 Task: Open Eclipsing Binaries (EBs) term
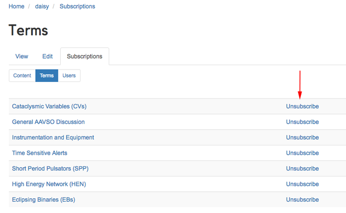coord(43,200)
